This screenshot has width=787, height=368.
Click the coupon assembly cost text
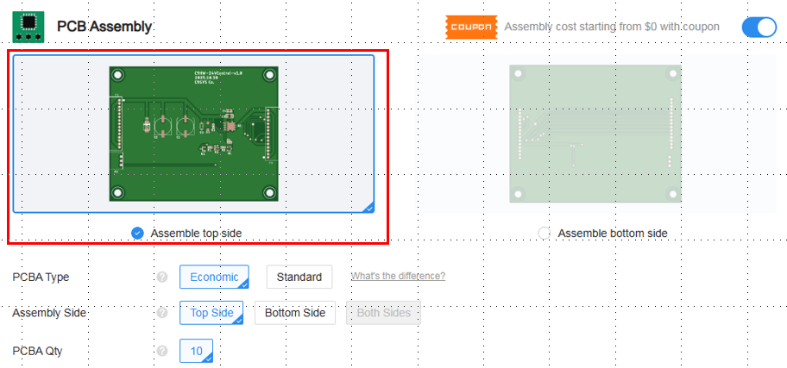[612, 27]
